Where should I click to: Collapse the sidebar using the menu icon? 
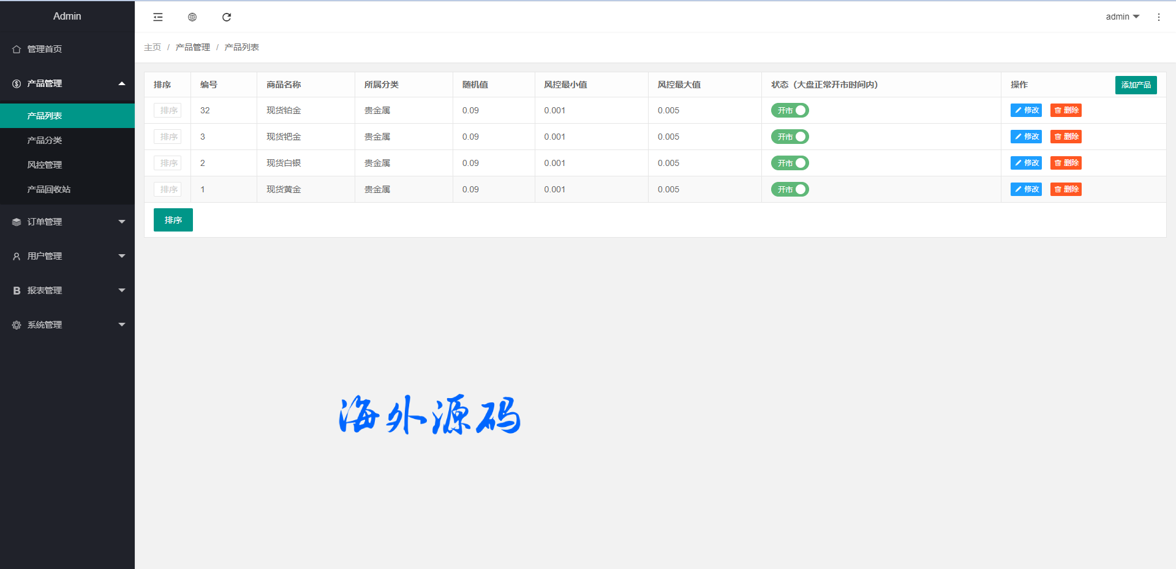tap(158, 17)
